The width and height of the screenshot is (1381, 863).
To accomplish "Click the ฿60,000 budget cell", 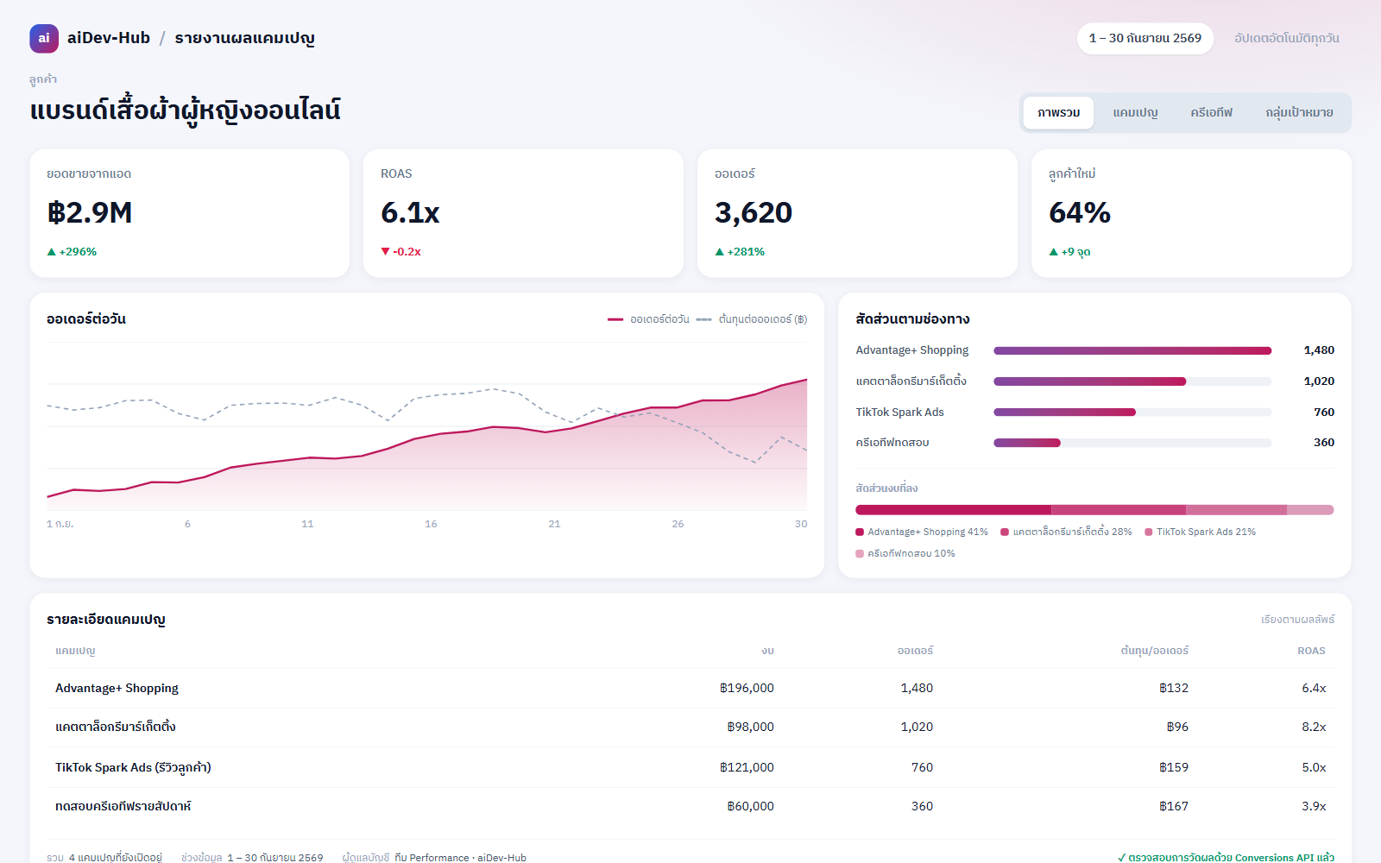I will [750, 807].
